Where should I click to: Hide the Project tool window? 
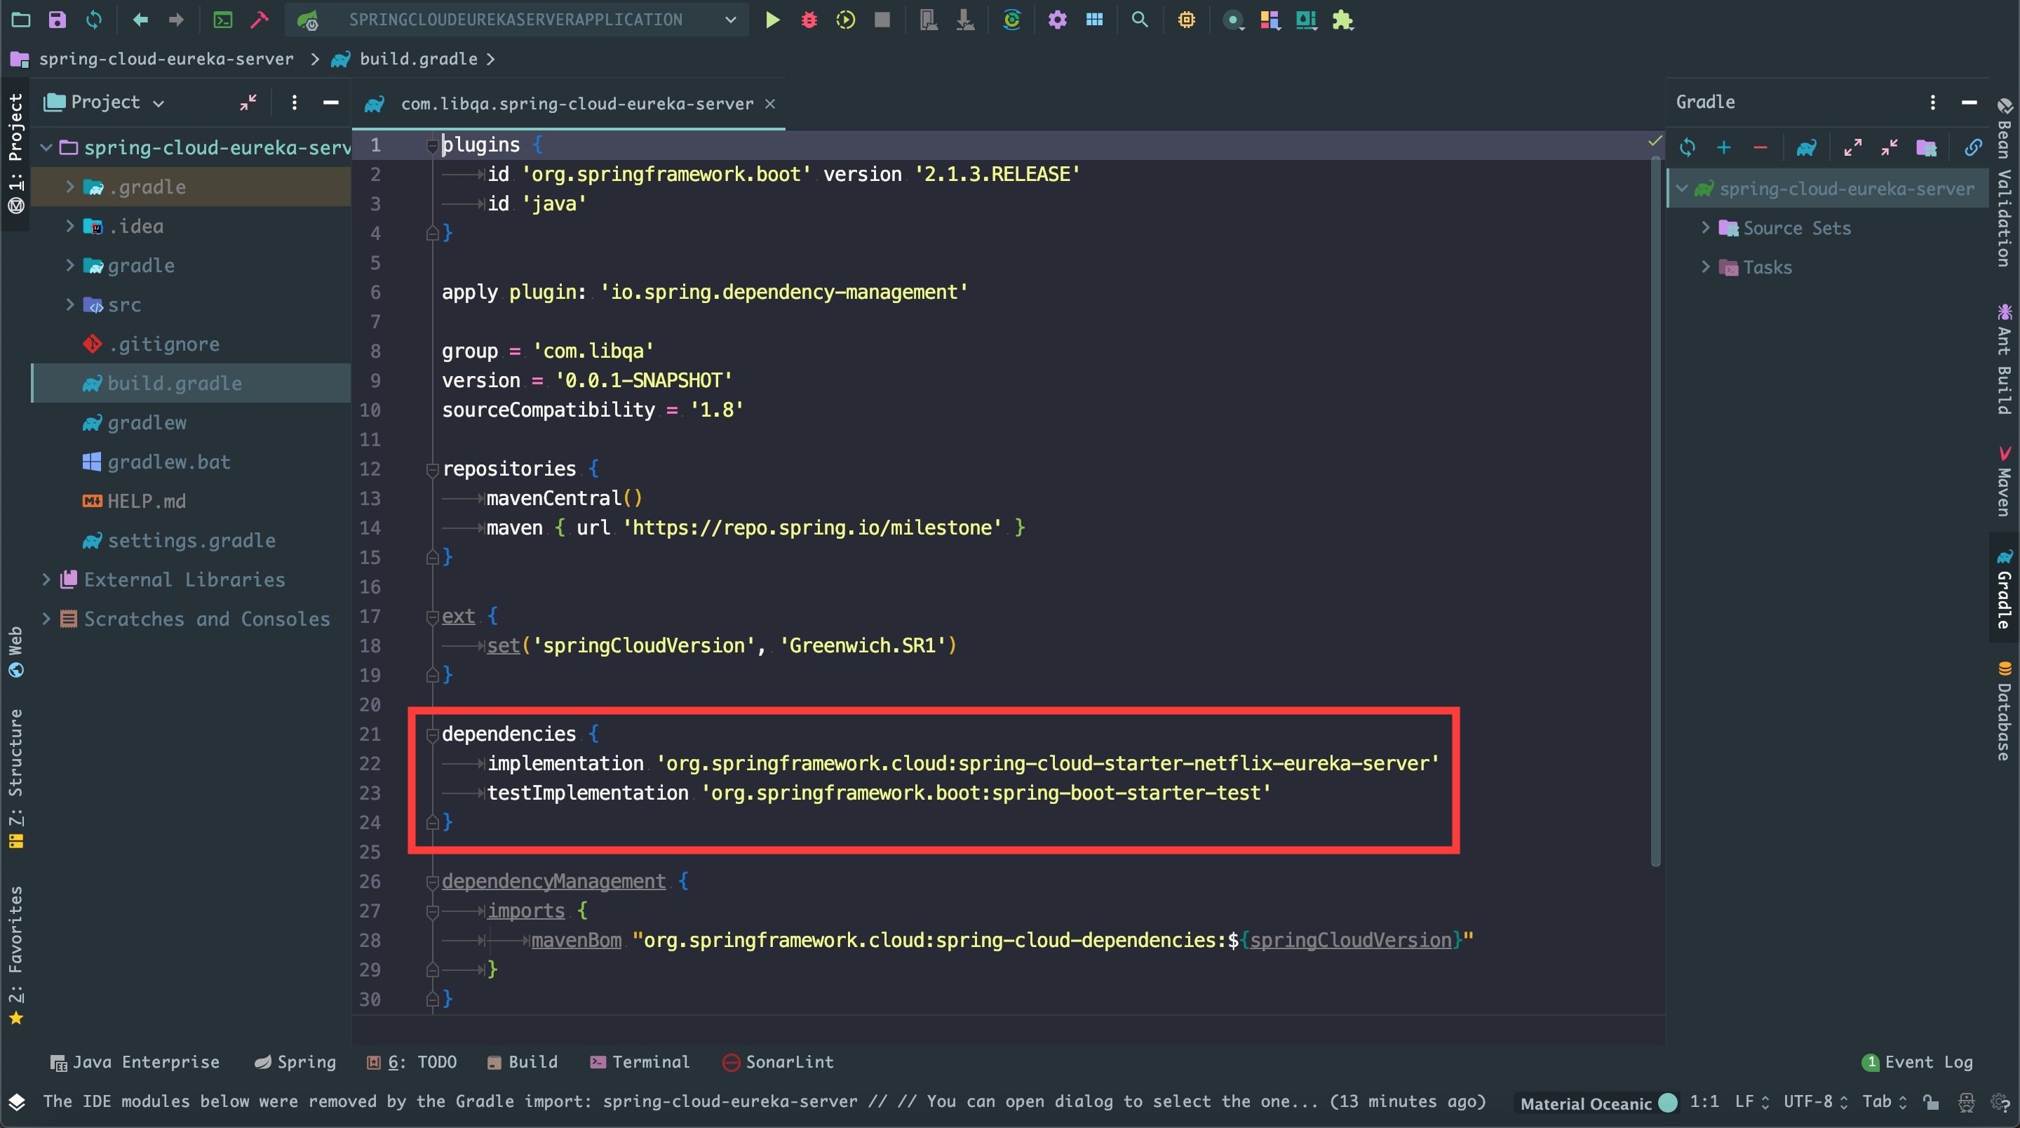click(x=331, y=102)
